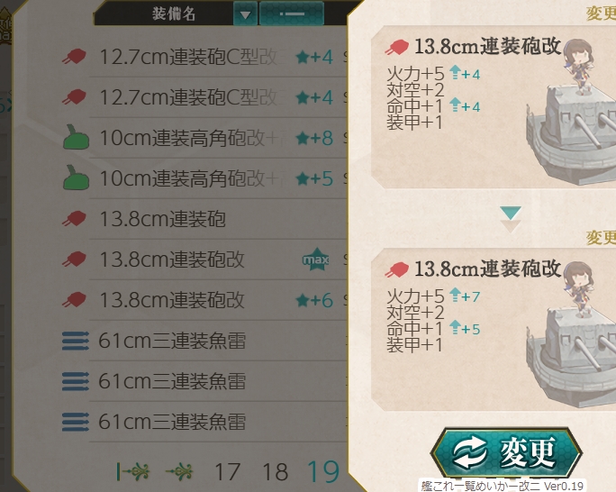Image resolution: width=616 pixels, height=492 pixels.
Task: Click the torpedo icon of the last 61cm三連装魚雷
Action: (76, 422)
